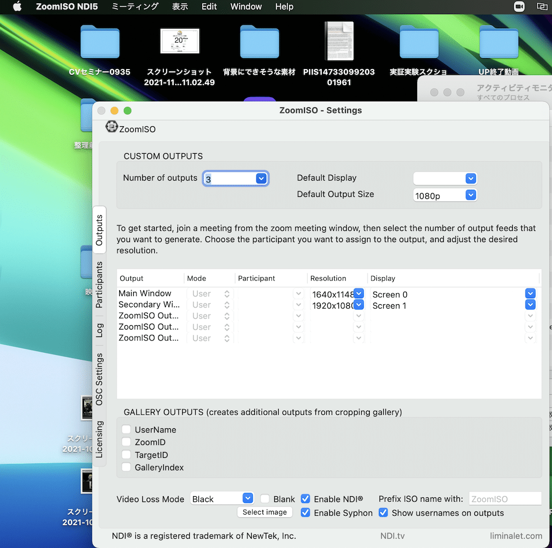Select the 背景にできそうな素材 folder
552x548 pixels.
click(259, 42)
